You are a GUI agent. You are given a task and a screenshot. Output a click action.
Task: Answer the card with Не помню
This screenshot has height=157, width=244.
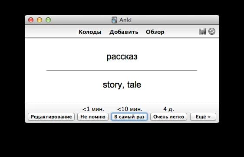pyautogui.click(x=93, y=117)
